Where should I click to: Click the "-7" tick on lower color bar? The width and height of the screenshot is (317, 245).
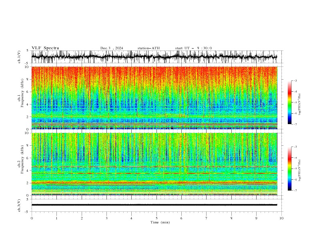pyautogui.click(x=295, y=190)
